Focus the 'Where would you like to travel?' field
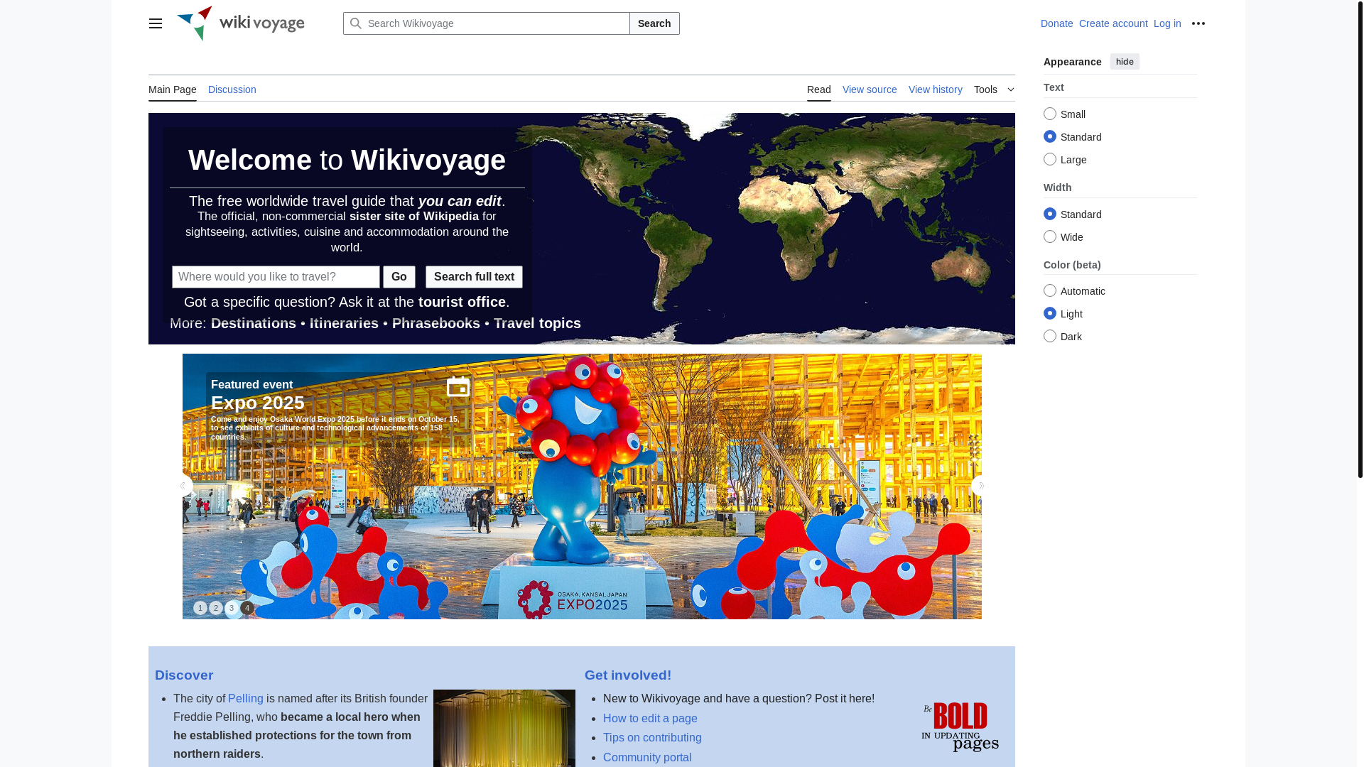The image size is (1364, 767). point(276,277)
